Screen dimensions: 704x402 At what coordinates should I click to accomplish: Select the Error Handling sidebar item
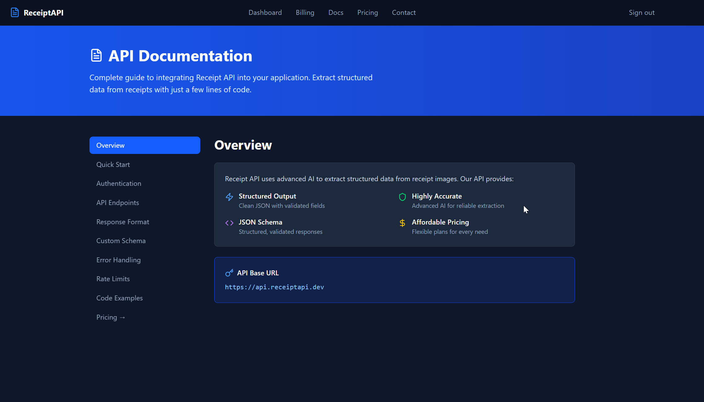119,260
